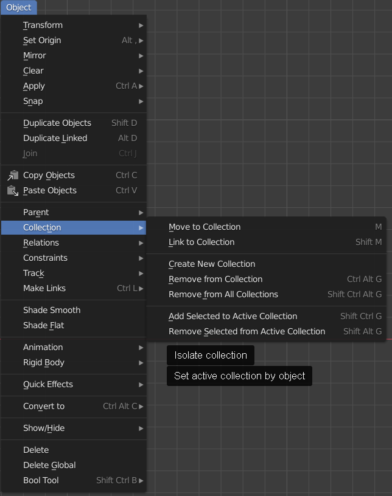The image size is (392, 496).
Task: Choose Delete from Object menu
Action: (x=74, y=450)
